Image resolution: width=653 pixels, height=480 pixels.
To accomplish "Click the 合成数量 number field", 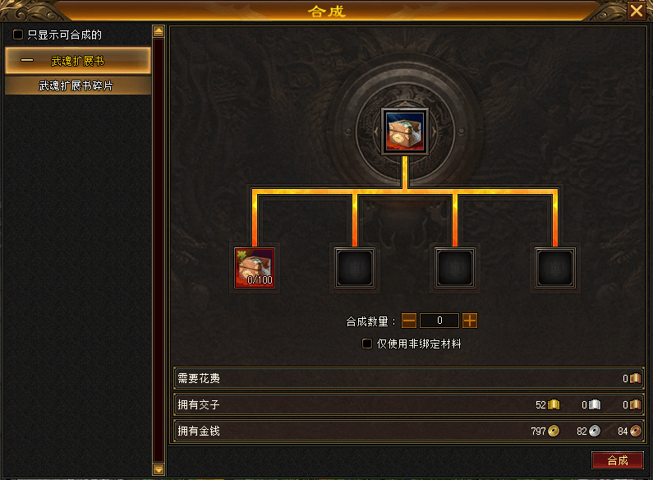I will 439,321.
